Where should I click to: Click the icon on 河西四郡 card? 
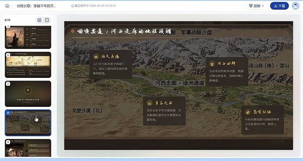pos(212,64)
